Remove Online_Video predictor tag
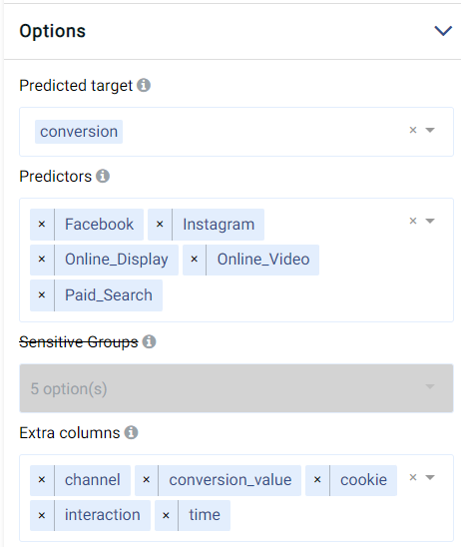Viewport: 461px width, 547px height. tap(195, 260)
